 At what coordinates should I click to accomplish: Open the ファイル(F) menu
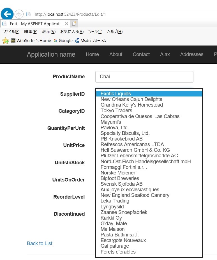point(11,32)
